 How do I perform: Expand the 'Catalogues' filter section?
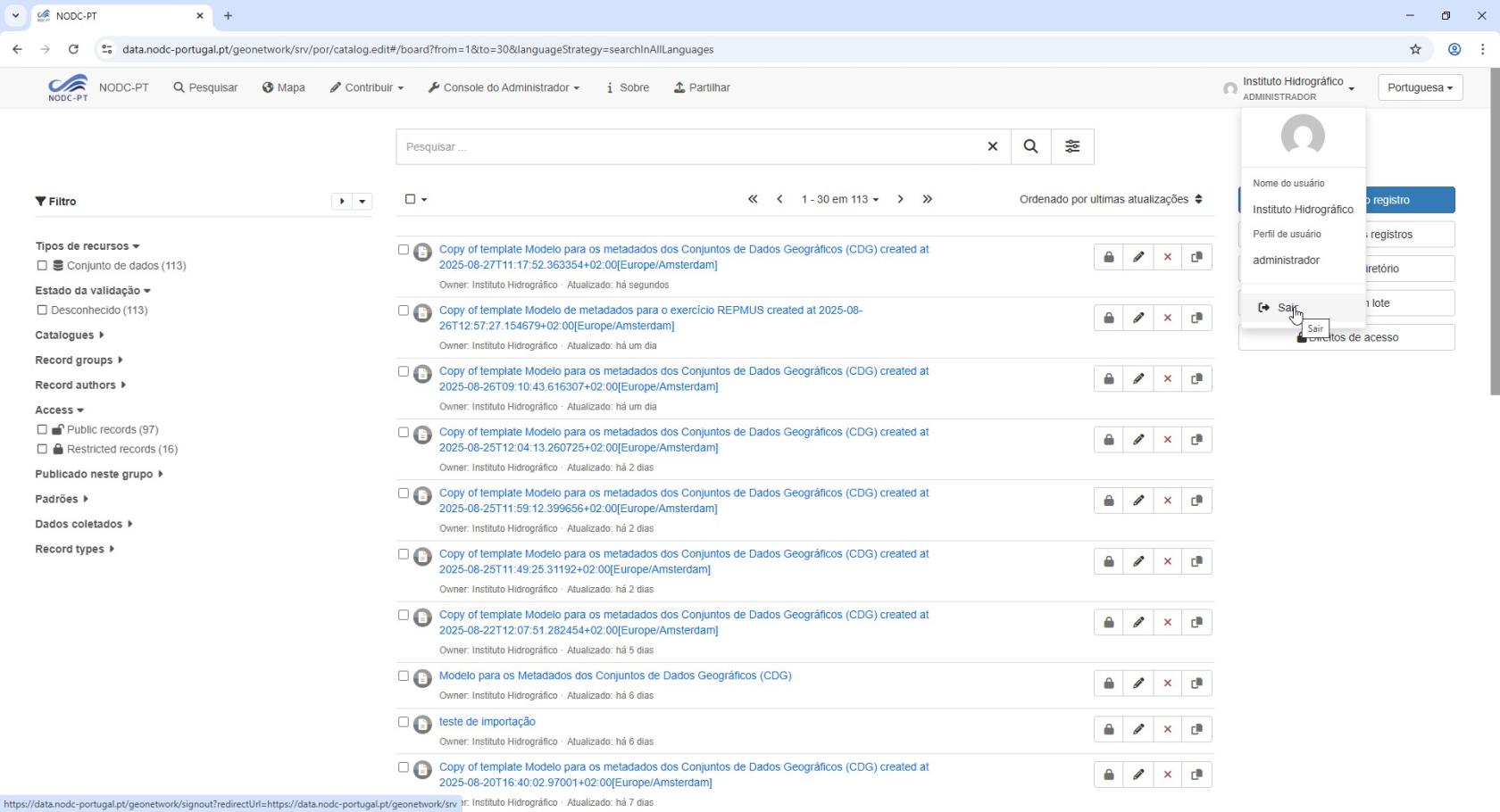coord(70,335)
